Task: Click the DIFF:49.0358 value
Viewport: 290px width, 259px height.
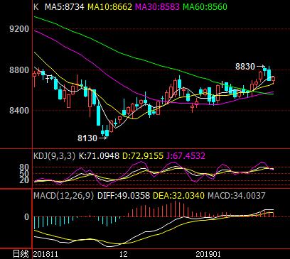Action: (124, 196)
